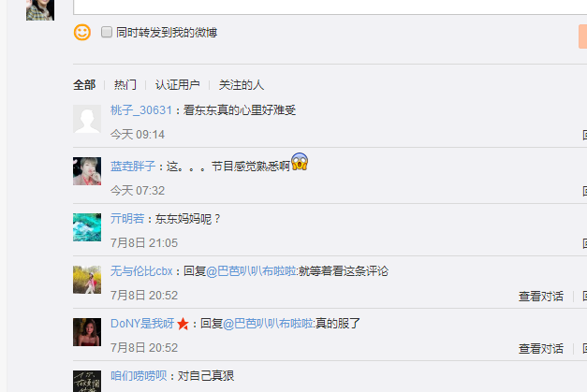Viewport: 587px width, 392px height.
Task: Open username link 桃子_30631
Action: point(141,110)
